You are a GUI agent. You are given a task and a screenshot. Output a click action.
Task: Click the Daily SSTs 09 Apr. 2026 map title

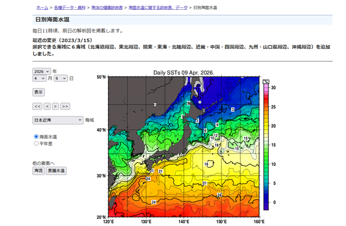pyautogui.click(x=183, y=73)
